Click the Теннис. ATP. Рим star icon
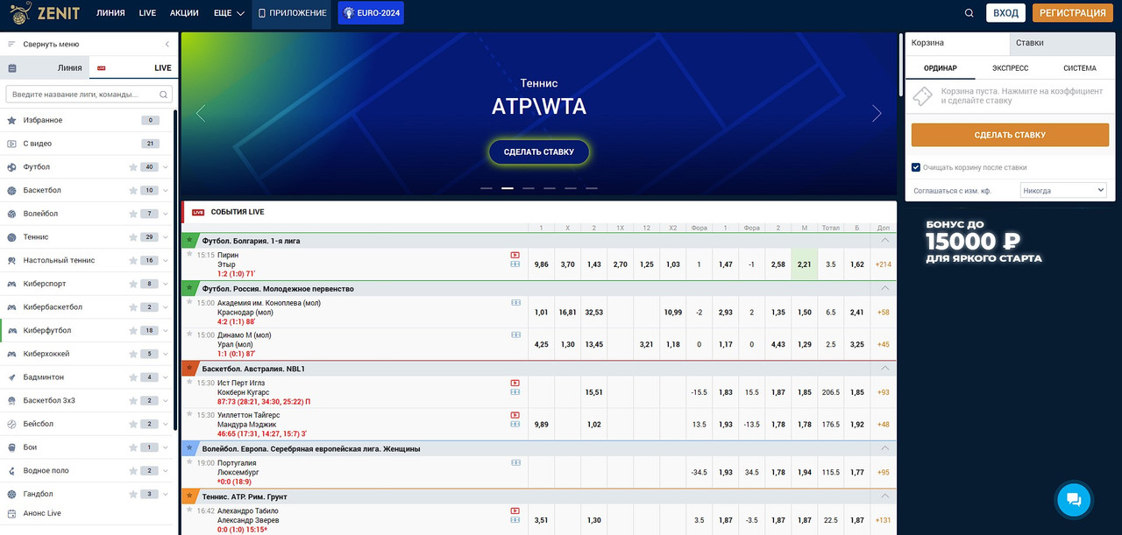 click(189, 496)
